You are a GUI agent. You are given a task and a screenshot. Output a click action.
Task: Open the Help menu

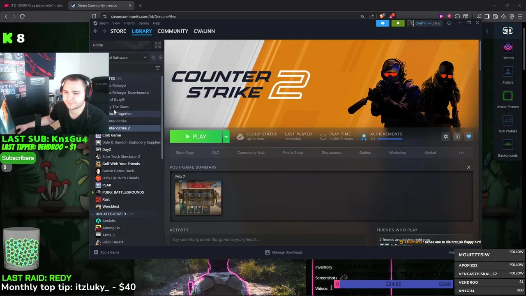point(157,23)
